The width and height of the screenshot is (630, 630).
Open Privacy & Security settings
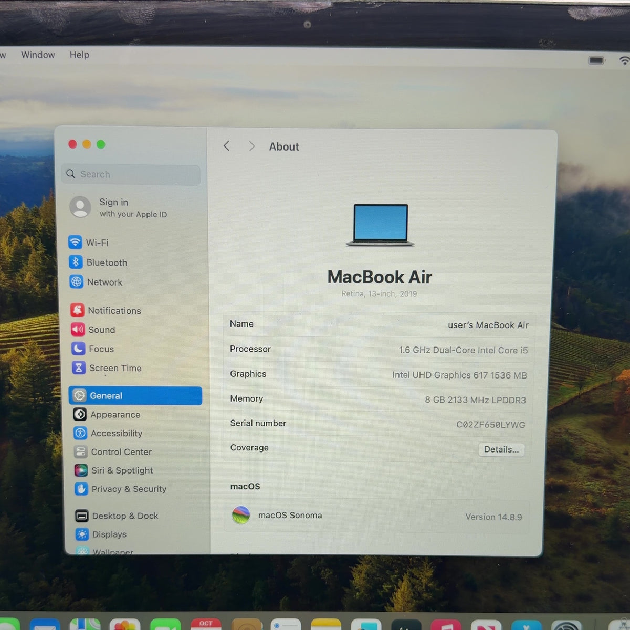click(120, 489)
